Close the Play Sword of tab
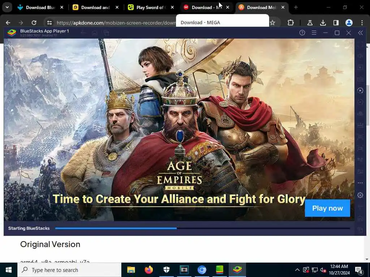 (172, 7)
